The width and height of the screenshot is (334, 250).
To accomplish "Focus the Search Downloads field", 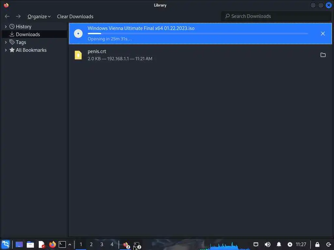I will [276, 16].
